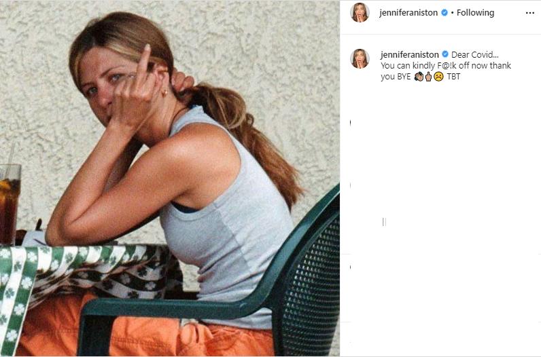This screenshot has height=357, width=541.
Task: Click the waving hand emoji in caption
Action: (419, 77)
